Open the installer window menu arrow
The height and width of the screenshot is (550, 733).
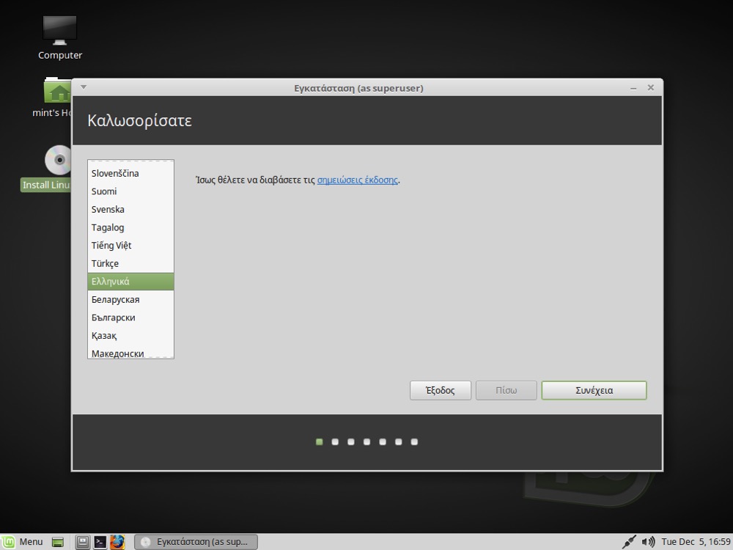pyautogui.click(x=83, y=87)
